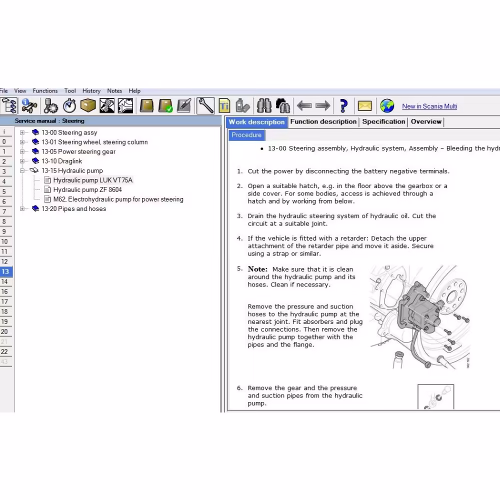500x500 pixels.
Task: Click group number 22 in left sidebar
Action: [5, 351]
